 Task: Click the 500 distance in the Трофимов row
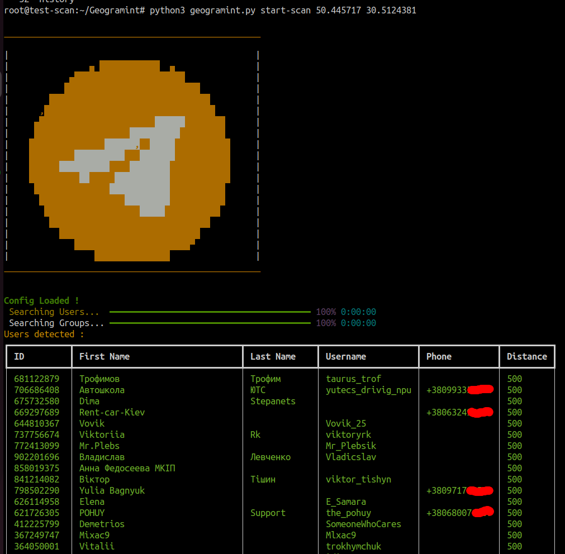[515, 379]
